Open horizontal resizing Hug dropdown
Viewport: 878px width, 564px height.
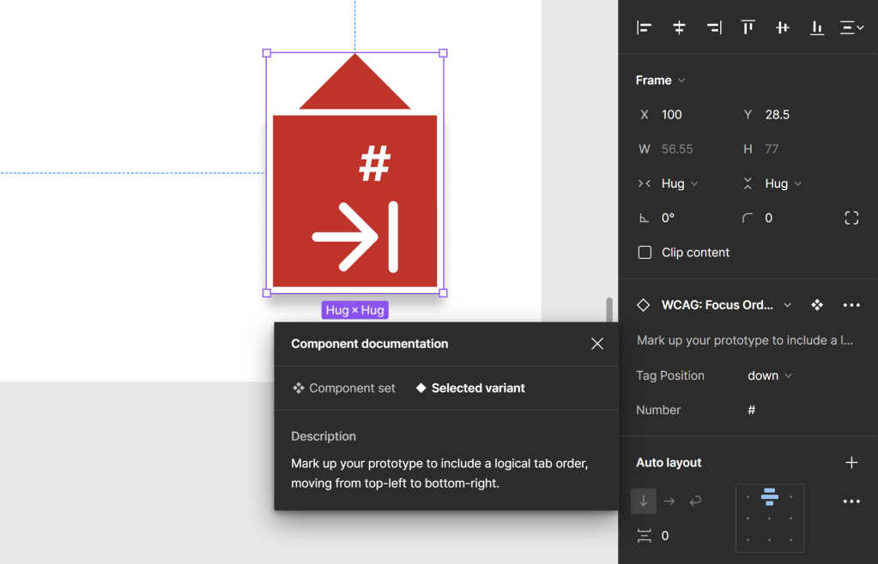click(680, 183)
